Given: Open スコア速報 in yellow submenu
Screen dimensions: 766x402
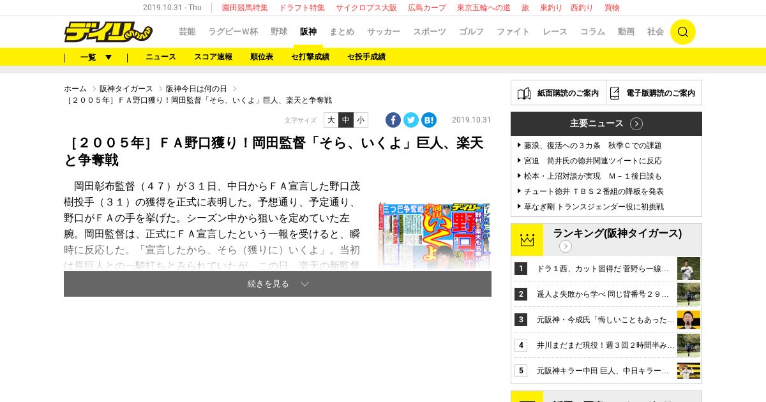Looking at the screenshot, I should 213,57.
